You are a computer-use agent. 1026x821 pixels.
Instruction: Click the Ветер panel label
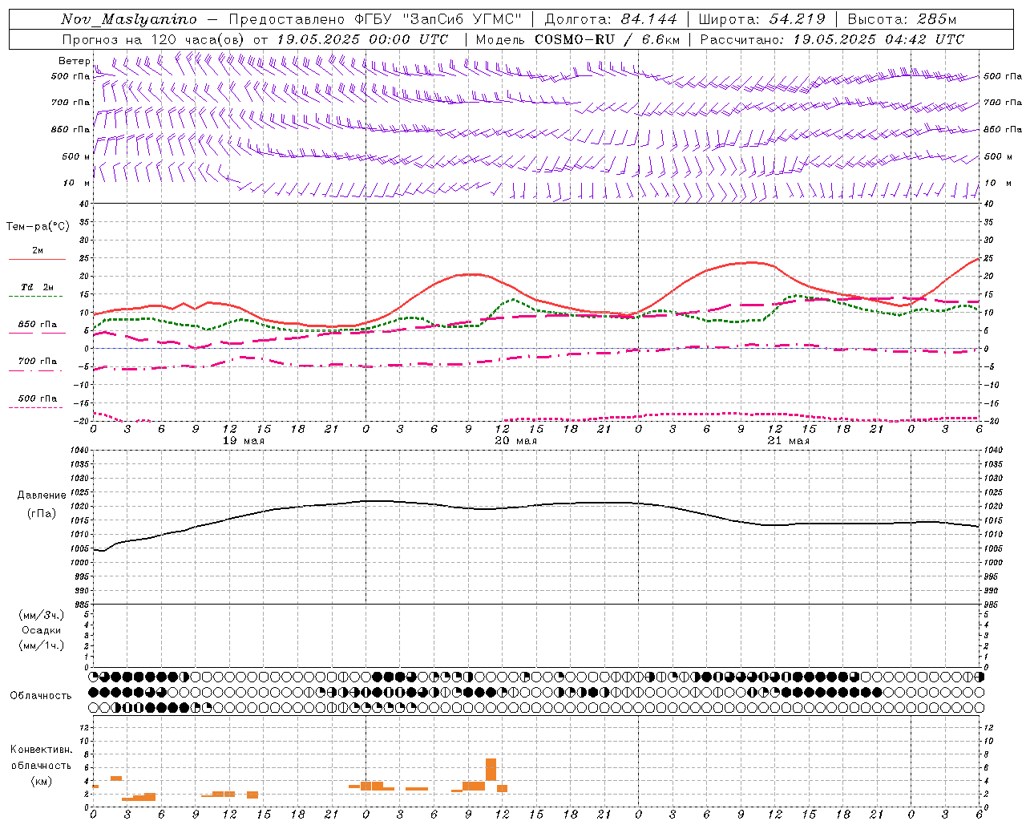tap(74, 61)
